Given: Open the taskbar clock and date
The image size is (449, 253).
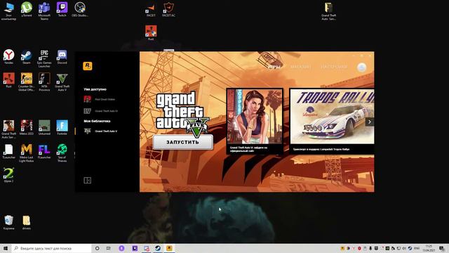Looking at the screenshot, I should point(429,248).
